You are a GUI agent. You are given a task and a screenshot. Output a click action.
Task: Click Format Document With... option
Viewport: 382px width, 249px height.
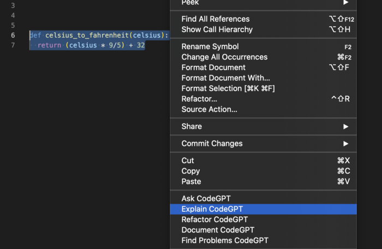225,78
